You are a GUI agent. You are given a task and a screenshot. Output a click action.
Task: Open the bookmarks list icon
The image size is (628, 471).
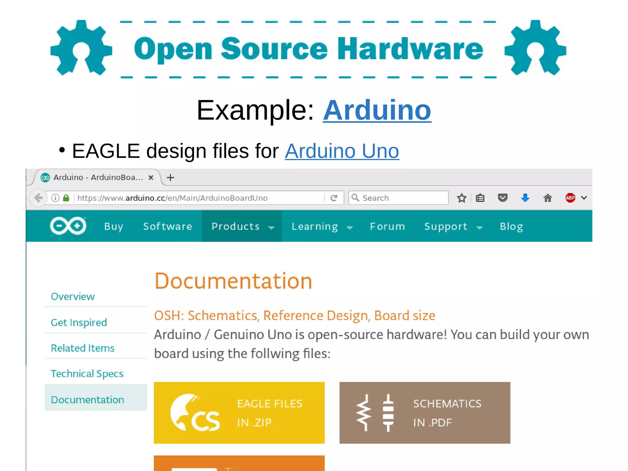click(x=480, y=198)
